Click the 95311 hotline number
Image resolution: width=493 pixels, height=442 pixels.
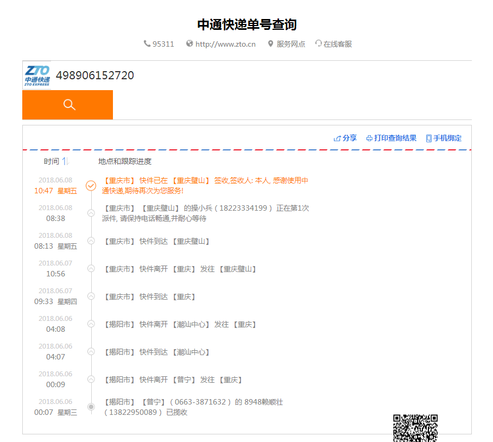pos(163,44)
